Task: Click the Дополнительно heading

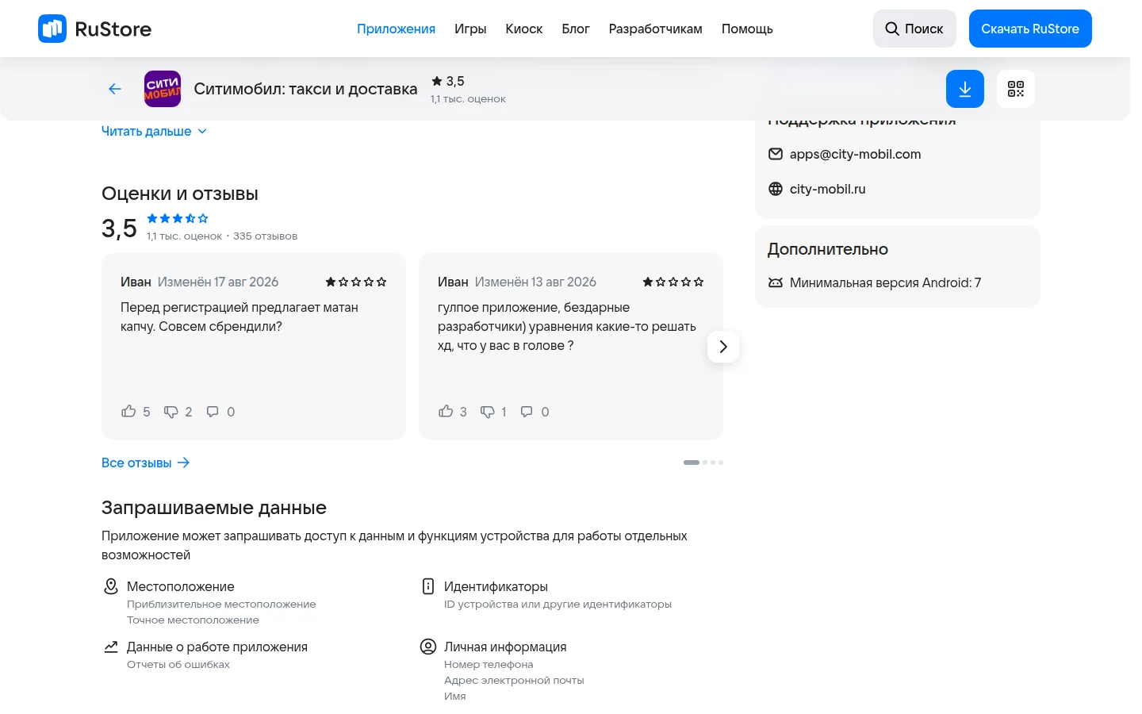Action: (828, 249)
